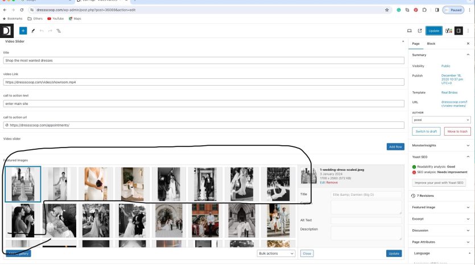Bookmark this page with the star icon
475x265 pixels.
point(387,10)
